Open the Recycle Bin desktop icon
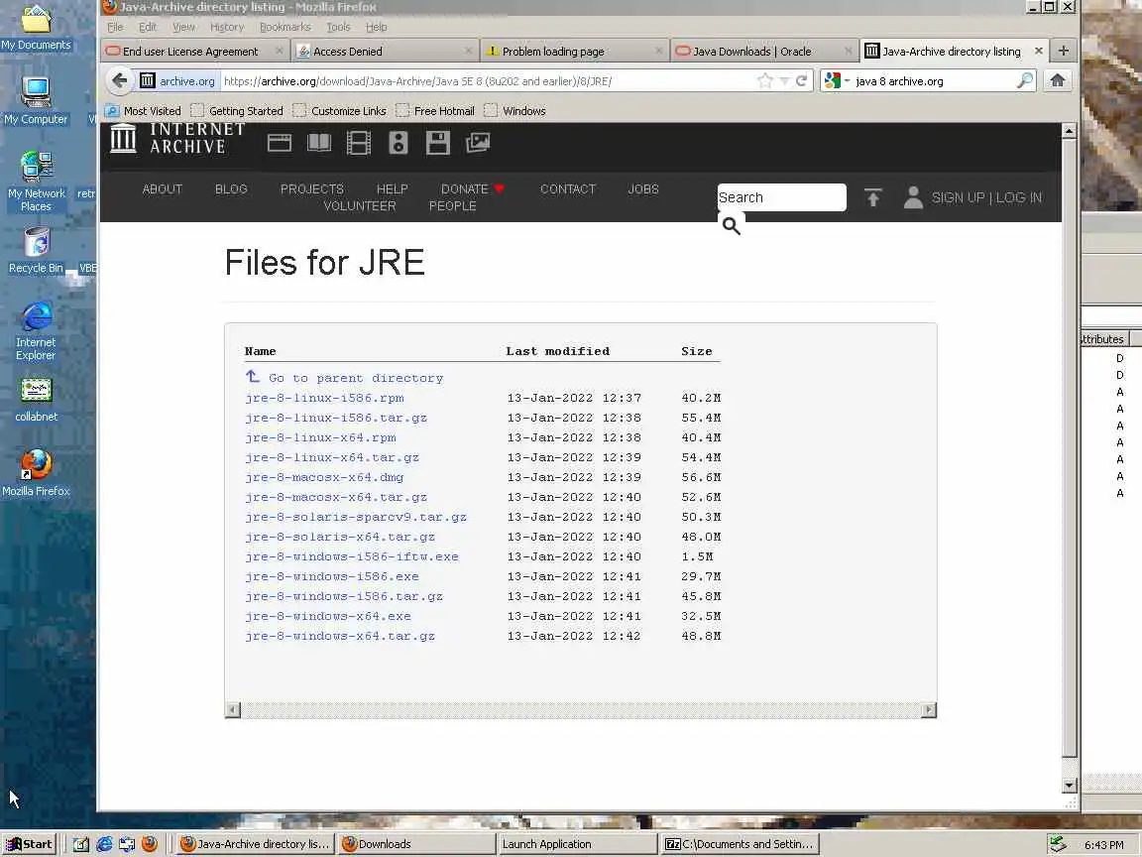 pos(36,249)
